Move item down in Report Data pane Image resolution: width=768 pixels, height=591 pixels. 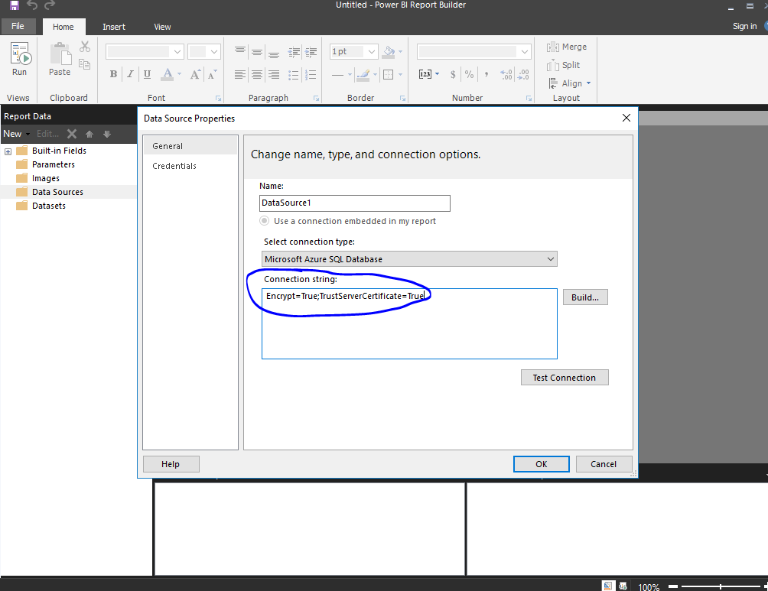[107, 134]
